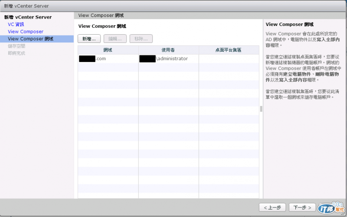Select the domain cell ending in .com
The image size is (347, 217).
click(x=108, y=59)
